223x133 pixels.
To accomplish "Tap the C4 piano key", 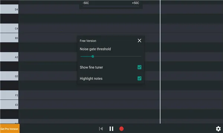I will pos(9,28).
